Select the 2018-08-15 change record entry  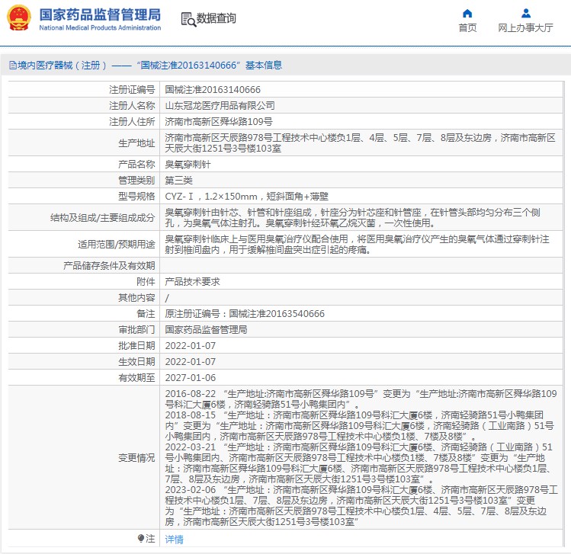[359, 426]
